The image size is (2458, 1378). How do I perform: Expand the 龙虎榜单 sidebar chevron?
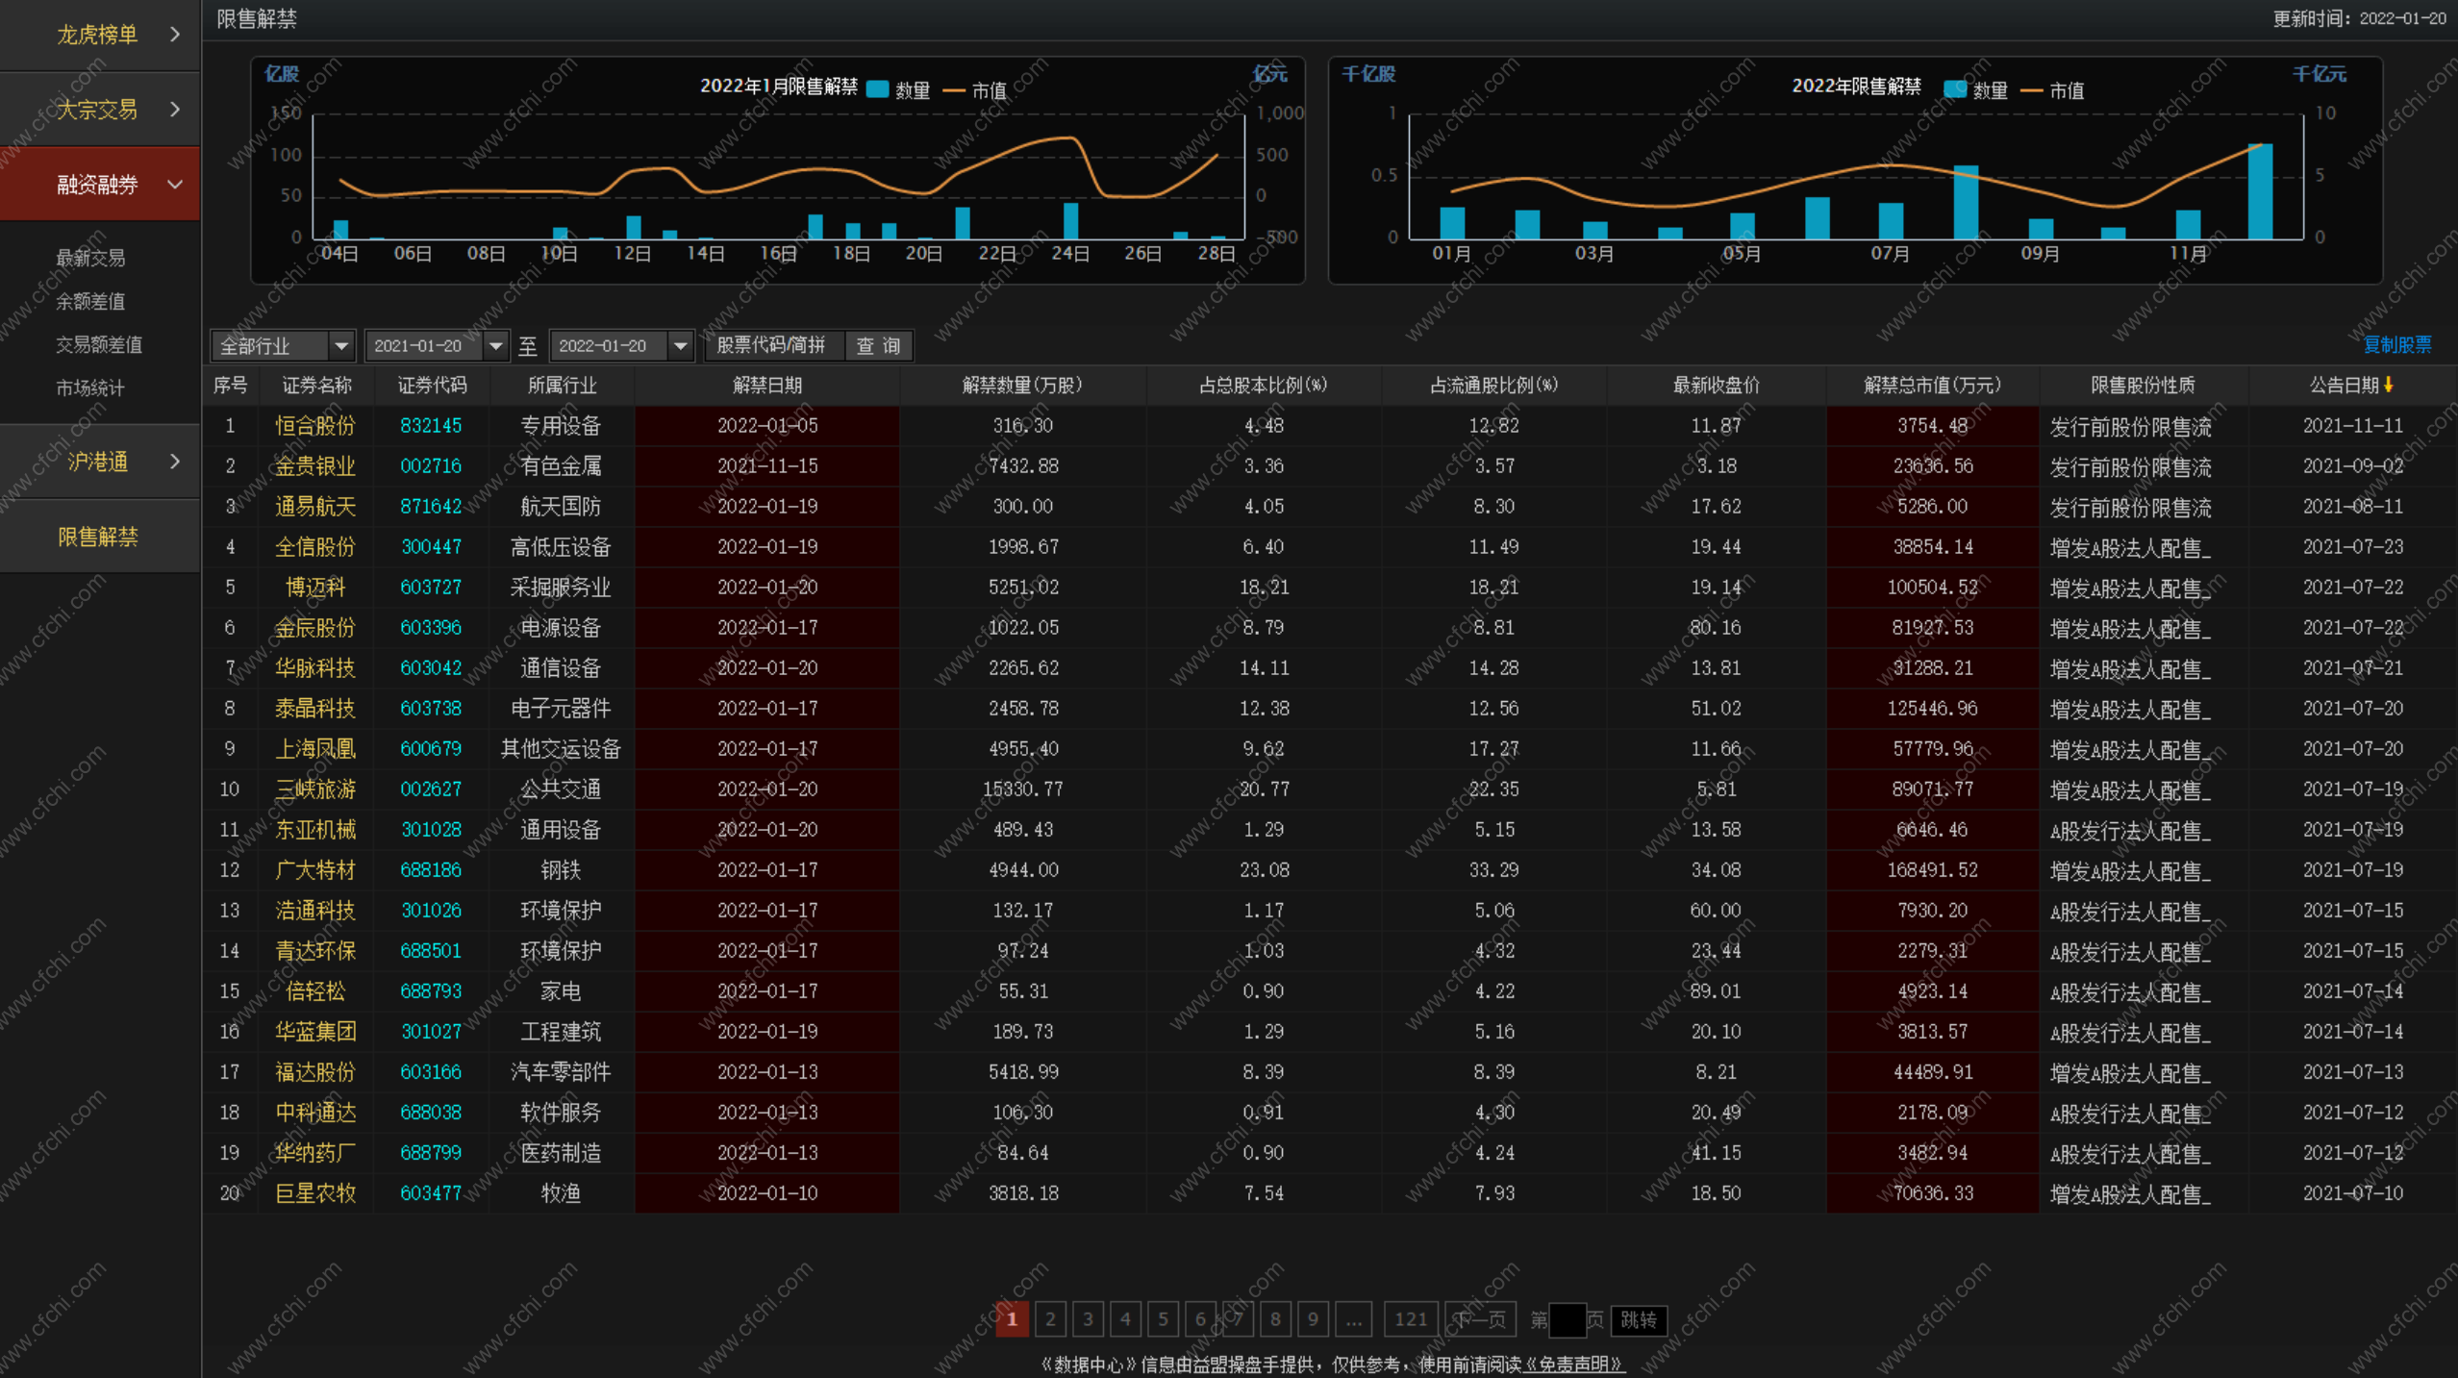pos(174,35)
